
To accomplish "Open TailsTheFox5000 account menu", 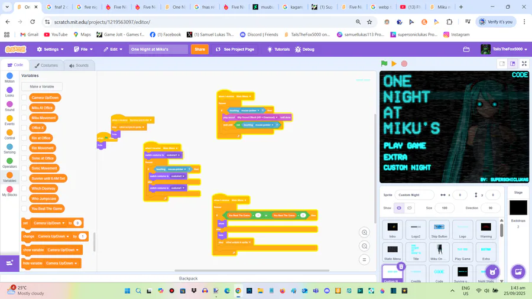I will point(504,50).
